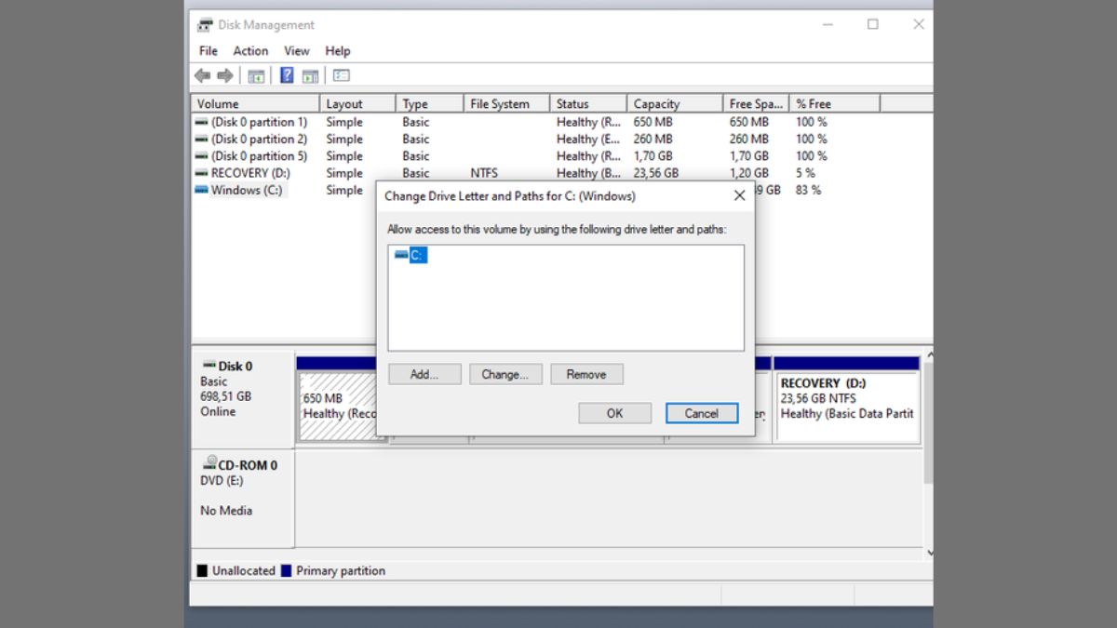Viewport: 1117px width, 628px height.
Task: Click the Disk Management title bar icon
Action: click(205, 25)
